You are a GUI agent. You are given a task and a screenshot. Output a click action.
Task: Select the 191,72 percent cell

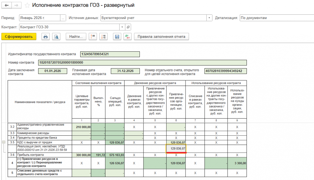(98, 155)
